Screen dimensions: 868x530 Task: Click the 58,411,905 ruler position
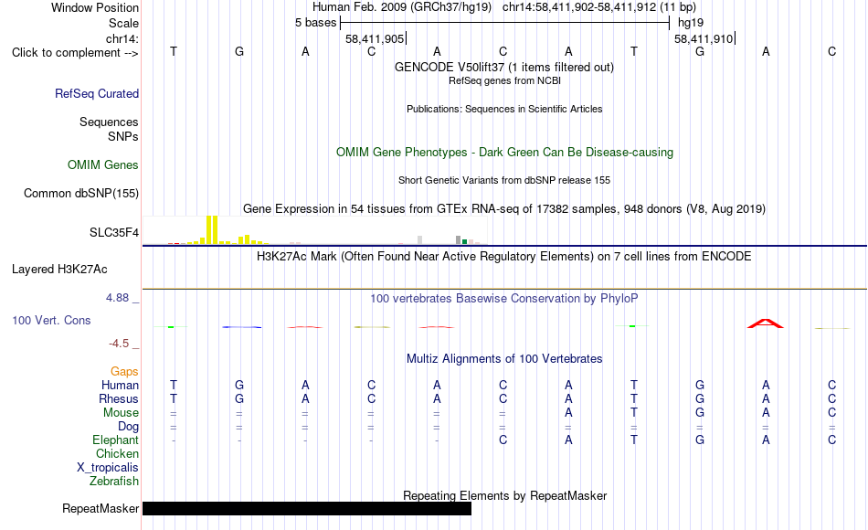click(x=375, y=38)
